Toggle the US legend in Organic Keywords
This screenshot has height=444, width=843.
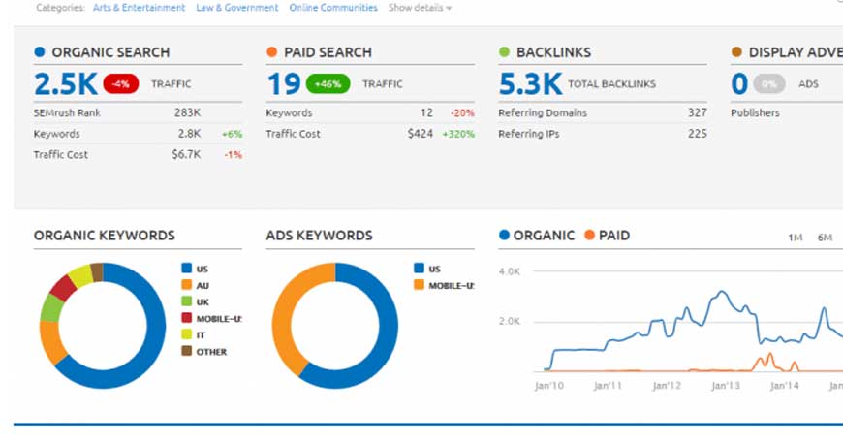(x=195, y=269)
